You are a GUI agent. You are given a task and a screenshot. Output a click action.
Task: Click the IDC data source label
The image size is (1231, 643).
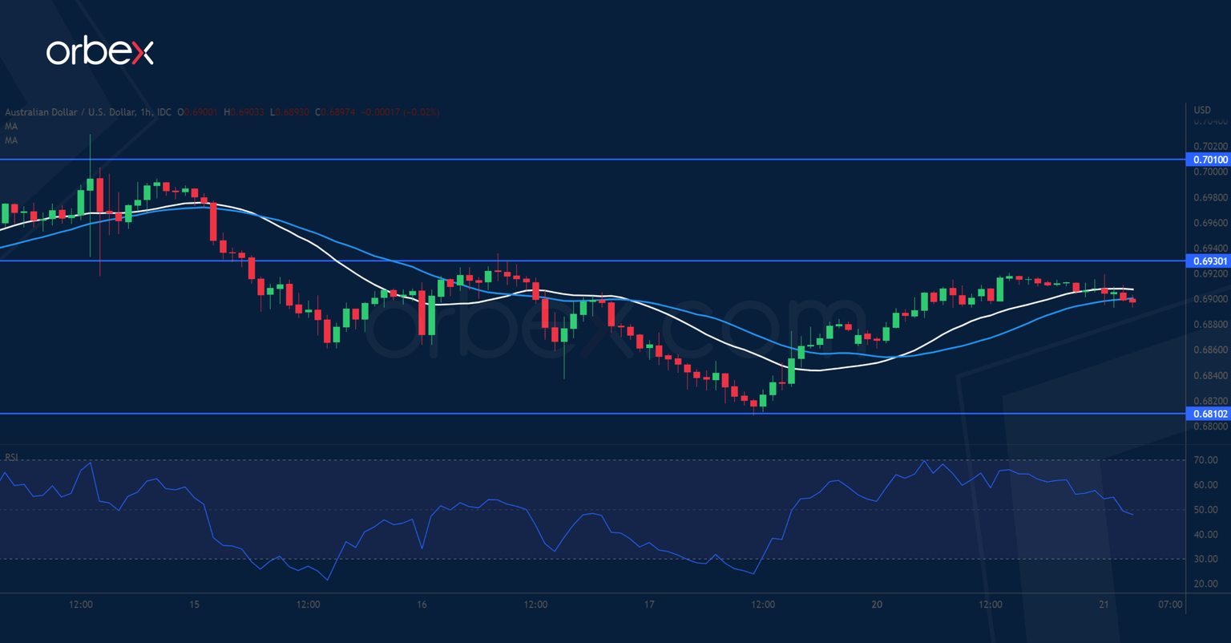(163, 112)
